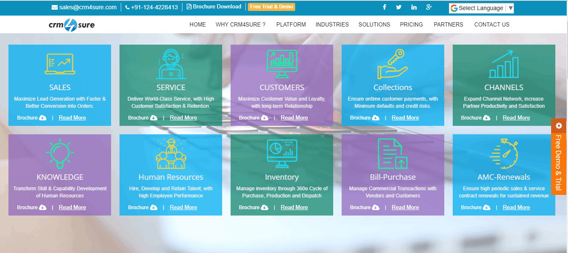Open the PLATFORM menu
The image size is (568, 253).
(291, 24)
